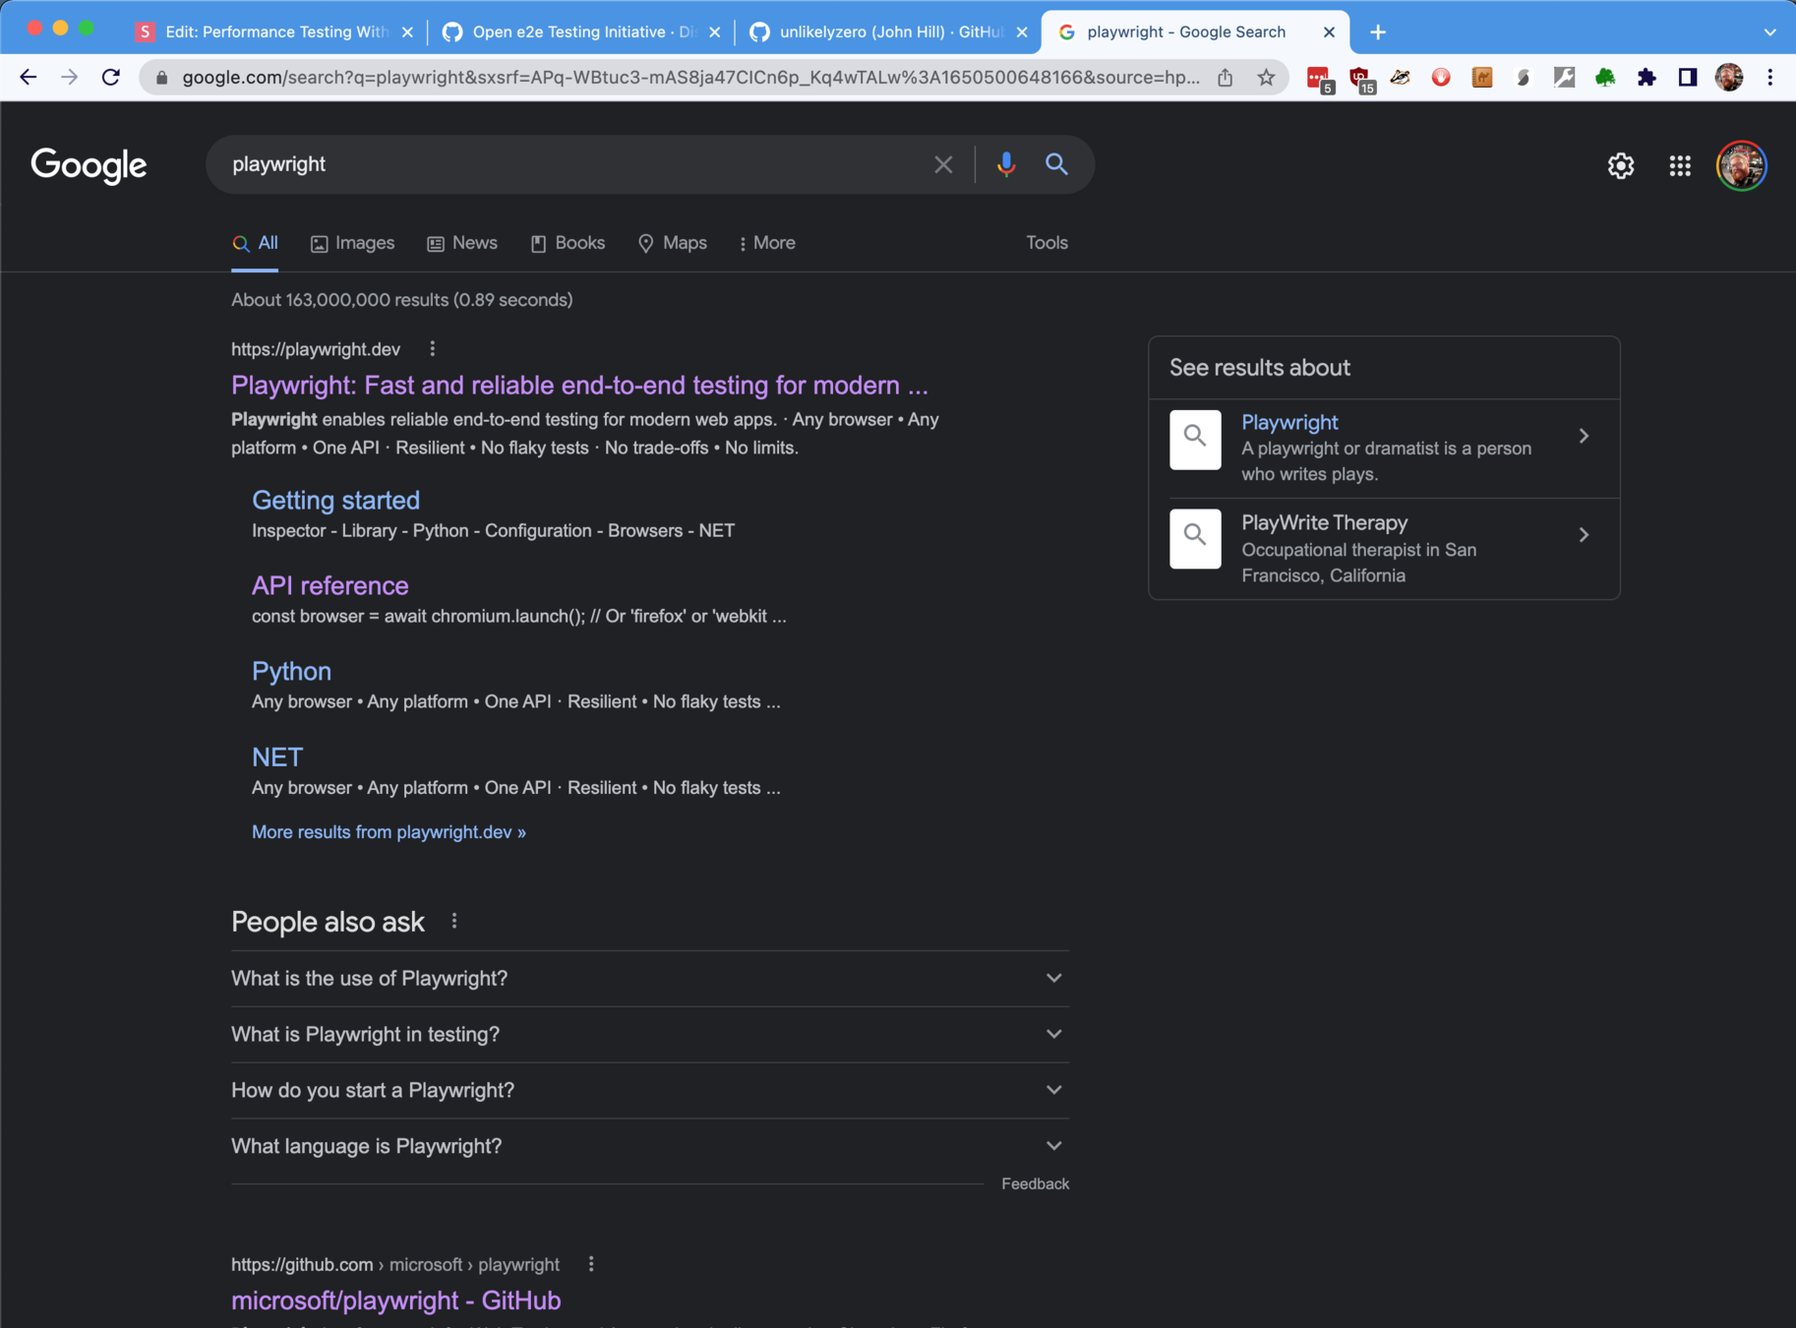Open the NET sitelink
Image resolution: width=1796 pixels, height=1328 pixels.
pos(277,757)
